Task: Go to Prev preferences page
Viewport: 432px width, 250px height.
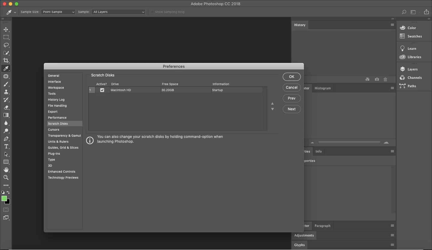Action: [292, 98]
